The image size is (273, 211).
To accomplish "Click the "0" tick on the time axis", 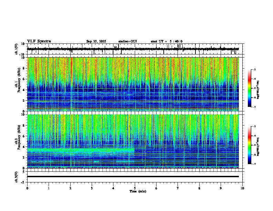I will (x=27, y=188).
